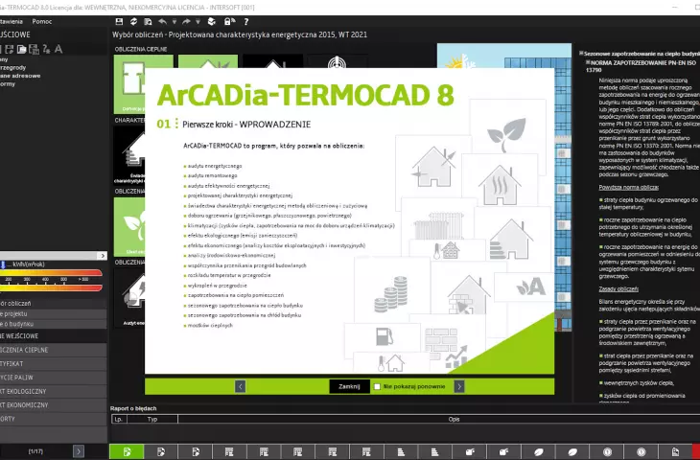Click the Powyższa norma oblicza link

point(628,188)
